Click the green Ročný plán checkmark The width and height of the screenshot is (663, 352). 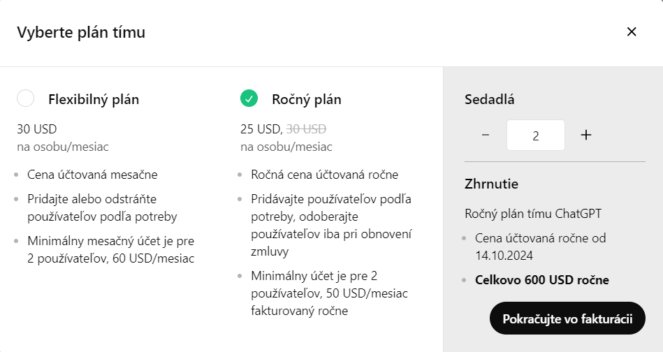pos(249,98)
